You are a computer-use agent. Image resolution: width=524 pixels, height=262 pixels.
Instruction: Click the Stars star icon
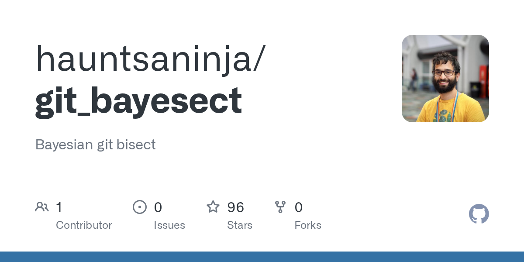(213, 207)
